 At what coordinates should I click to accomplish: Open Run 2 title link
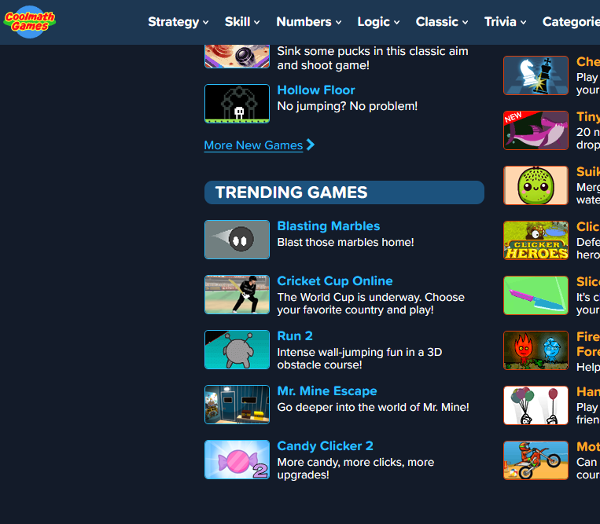pos(295,336)
